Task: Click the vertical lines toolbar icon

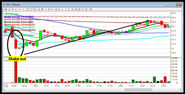Action: coord(23,9)
